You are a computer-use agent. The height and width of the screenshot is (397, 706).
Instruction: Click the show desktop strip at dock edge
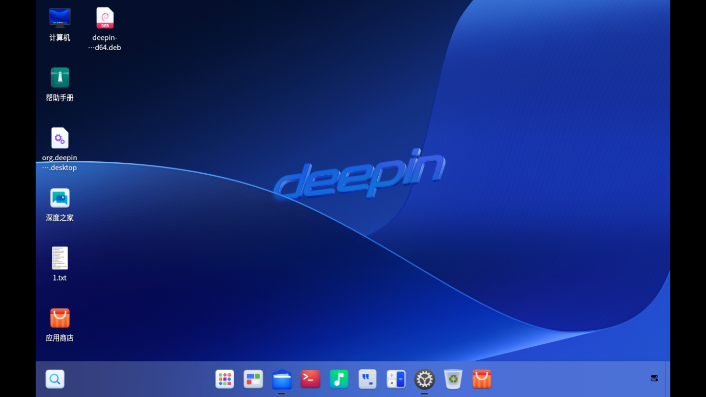(x=668, y=379)
